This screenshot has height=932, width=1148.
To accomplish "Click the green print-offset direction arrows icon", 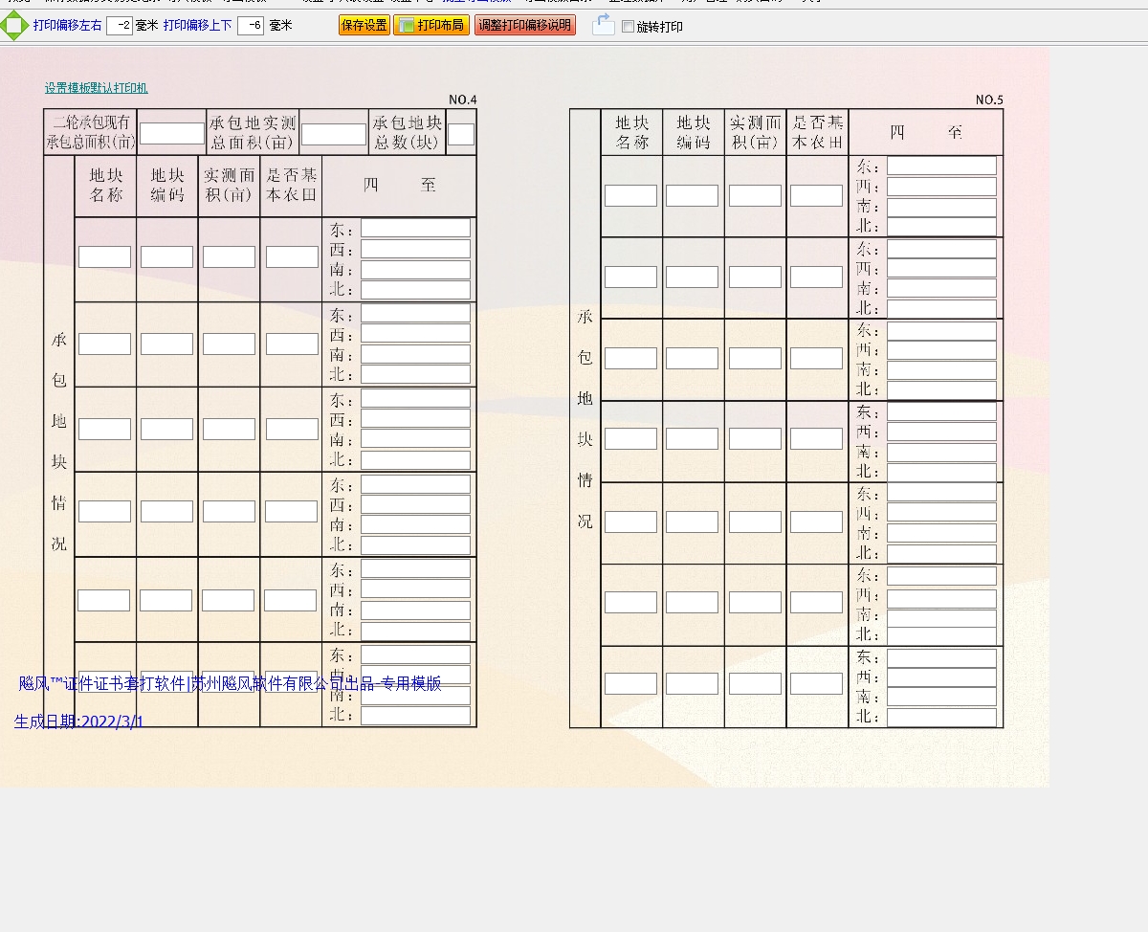I will click(x=14, y=26).
